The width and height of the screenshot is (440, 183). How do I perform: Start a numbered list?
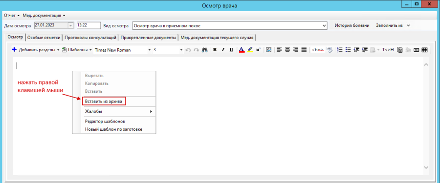(x=340, y=50)
